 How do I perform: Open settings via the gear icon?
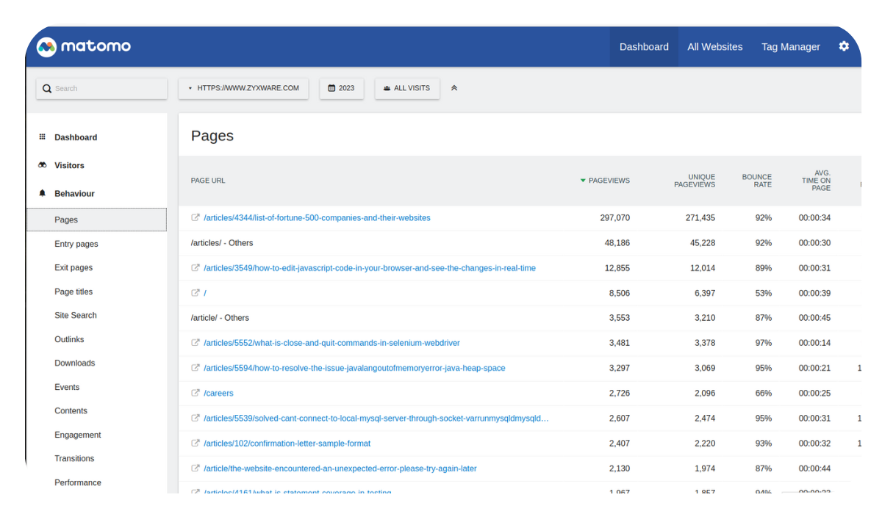pos(843,46)
